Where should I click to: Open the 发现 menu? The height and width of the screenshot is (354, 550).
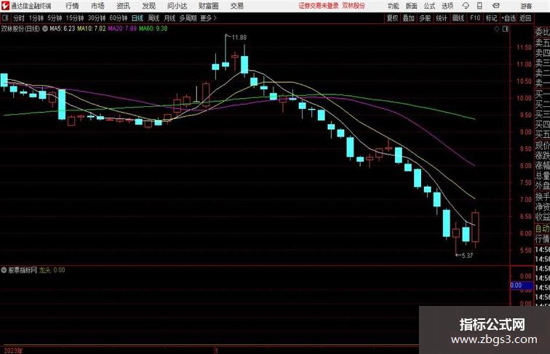tap(148, 6)
